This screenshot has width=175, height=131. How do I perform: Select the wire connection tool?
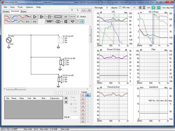[72, 17]
